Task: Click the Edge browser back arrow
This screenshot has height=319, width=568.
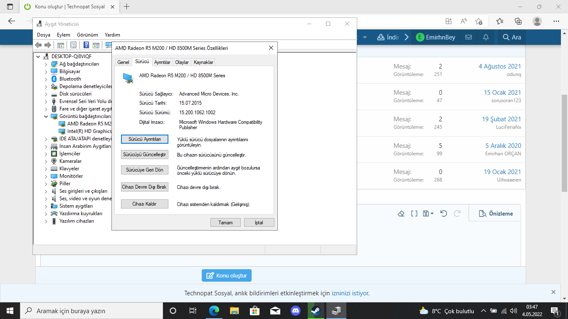Action: click(12, 21)
